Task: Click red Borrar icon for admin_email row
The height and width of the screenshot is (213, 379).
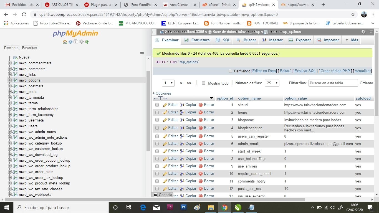Action: click(x=201, y=144)
